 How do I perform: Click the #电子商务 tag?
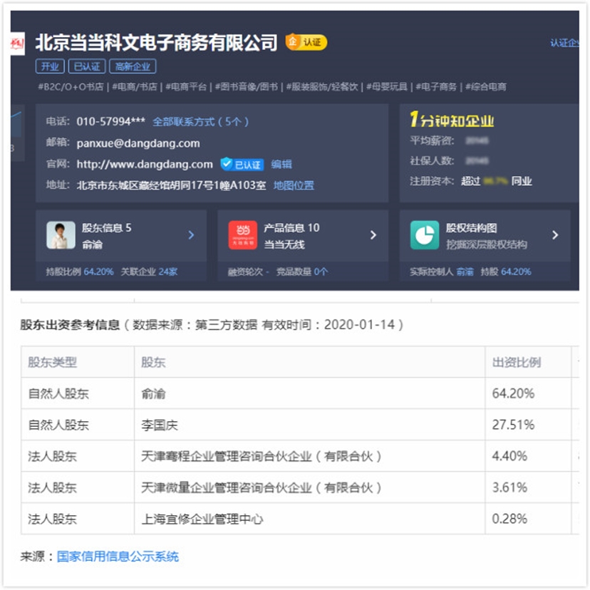pos(436,87)
